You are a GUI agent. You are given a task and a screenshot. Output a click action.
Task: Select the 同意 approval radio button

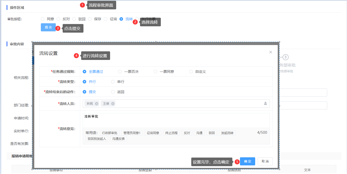click(x=43, y=19)
